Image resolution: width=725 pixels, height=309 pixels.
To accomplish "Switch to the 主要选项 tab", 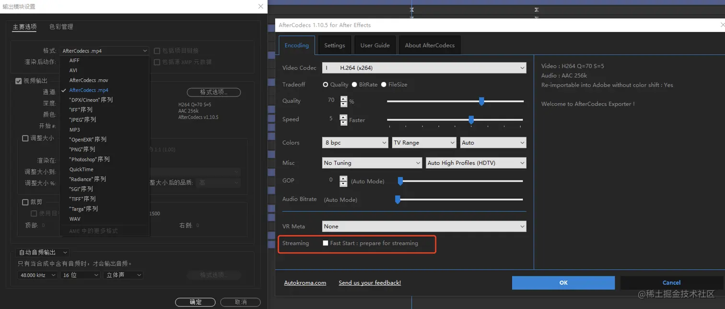I will click(24, 27).
